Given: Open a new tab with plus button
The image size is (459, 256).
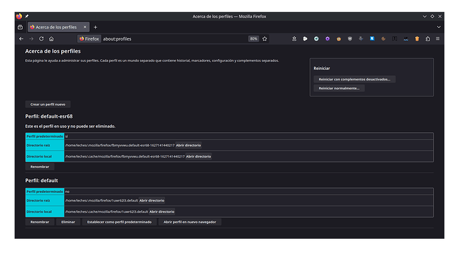Looking at the screenshot, I should (95, 27).
